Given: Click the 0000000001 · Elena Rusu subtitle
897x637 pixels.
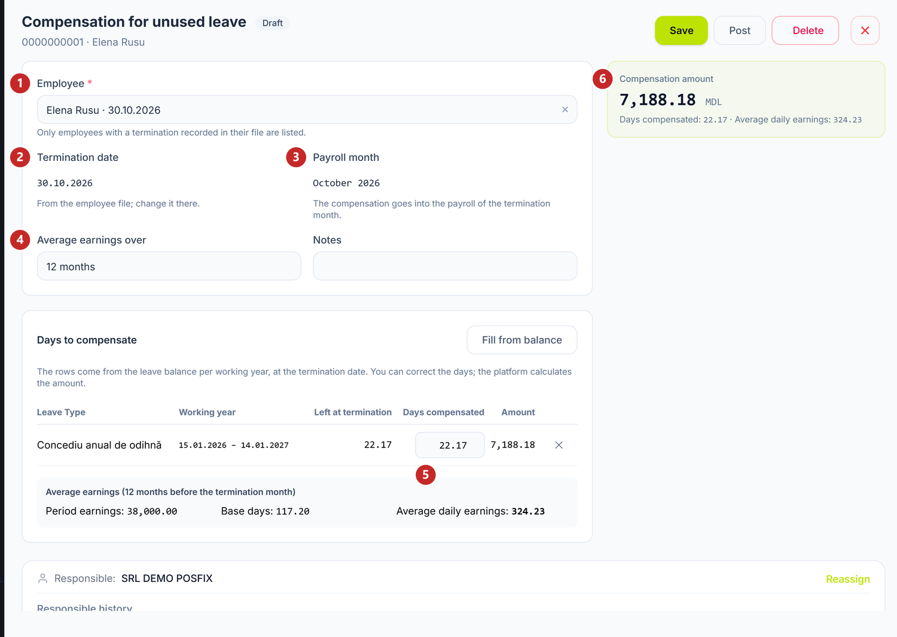Looking at the screenshot, I should point(83,42).
